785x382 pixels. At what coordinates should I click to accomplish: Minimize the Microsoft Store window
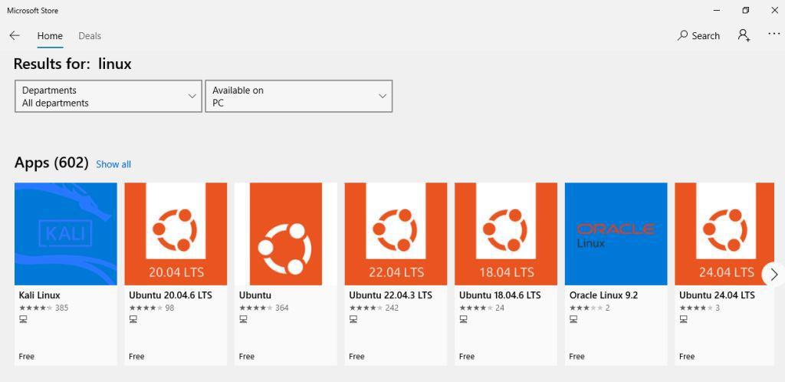click(717, 11)
